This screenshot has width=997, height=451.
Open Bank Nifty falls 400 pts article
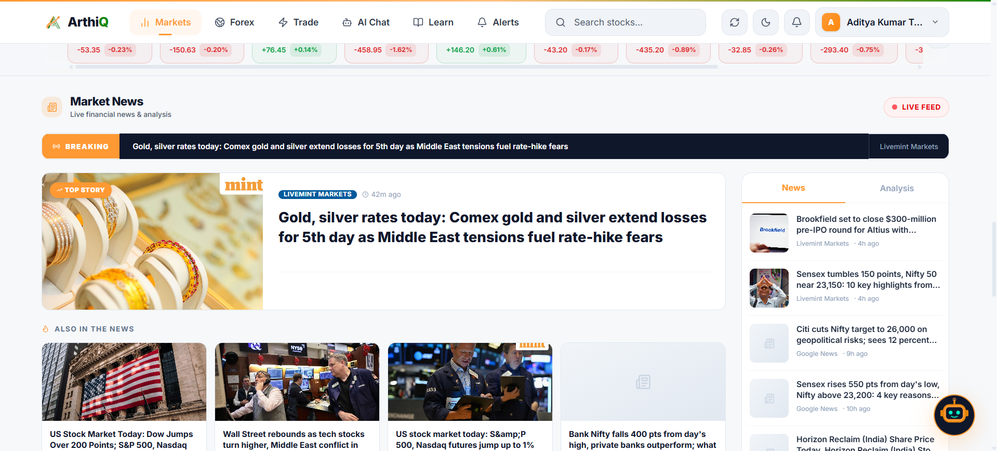click(642, 440)
